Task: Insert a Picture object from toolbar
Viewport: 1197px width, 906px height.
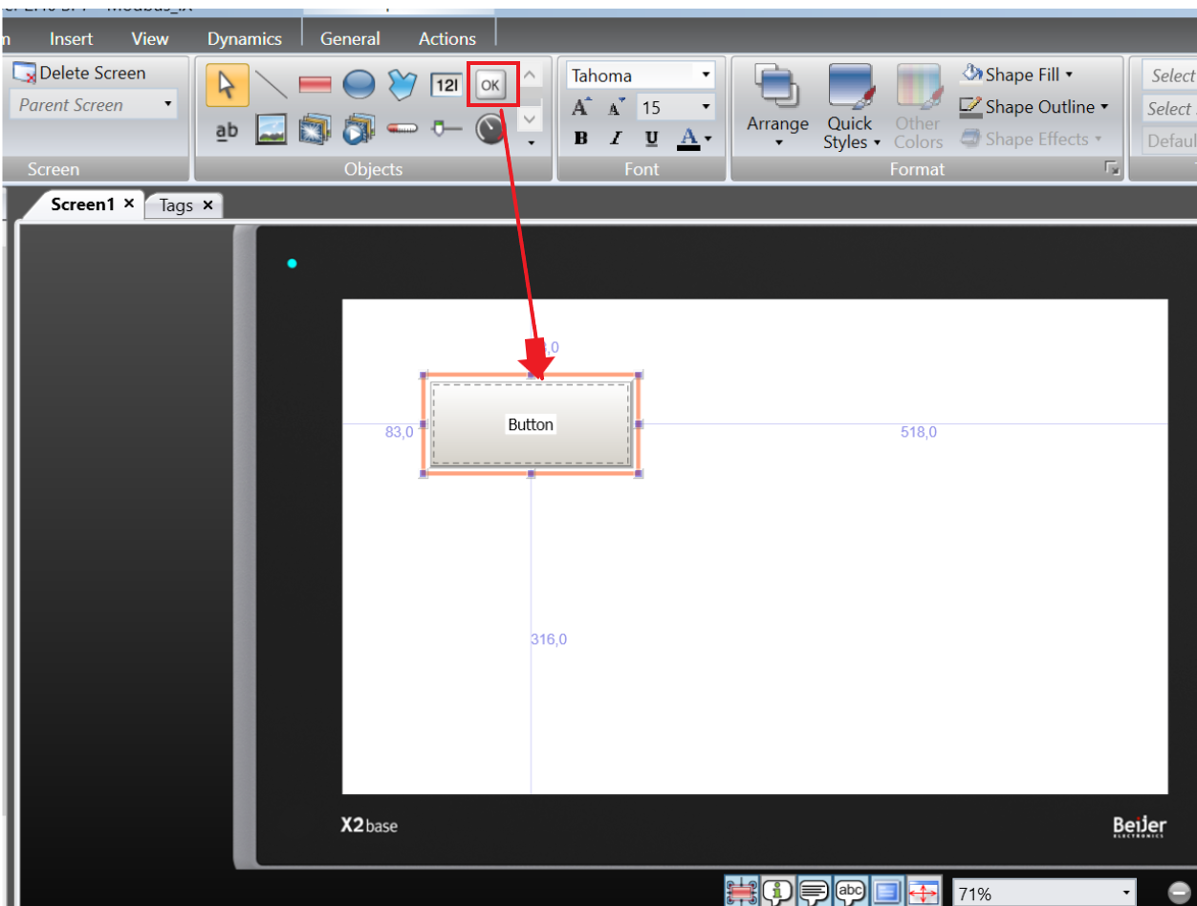Action: click(x=272, y=129)
